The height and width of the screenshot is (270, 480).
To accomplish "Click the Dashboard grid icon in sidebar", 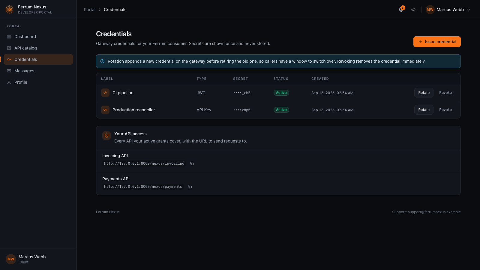I will 9,37.
